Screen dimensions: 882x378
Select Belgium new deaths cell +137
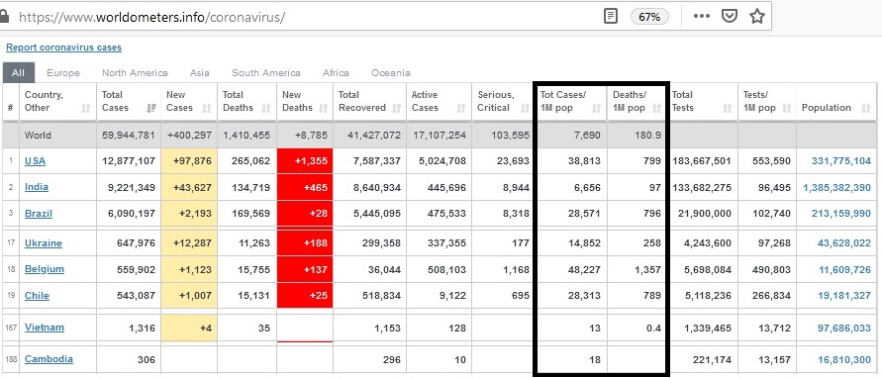click(305, 269)
